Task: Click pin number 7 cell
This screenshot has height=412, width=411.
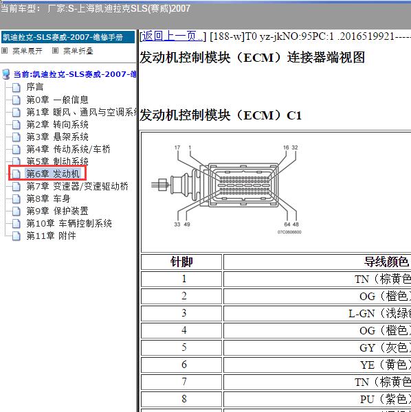Action: pos(181,382)
